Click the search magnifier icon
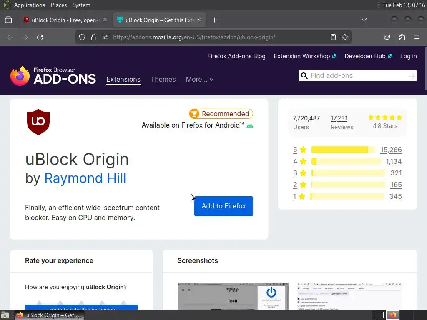Screen dimensions: 427x320 pyautogui.click(x=304, y=76)
